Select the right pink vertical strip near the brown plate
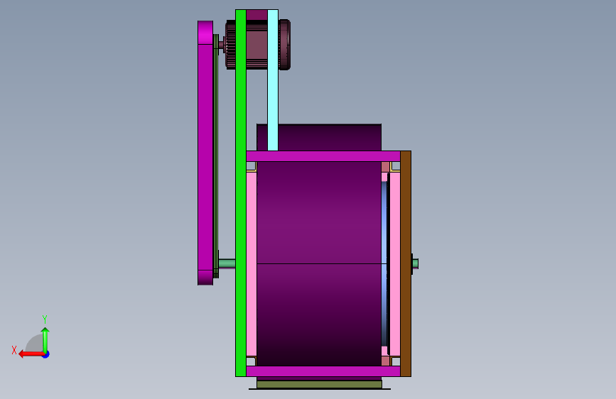This screenshot has height=399, width=616. click(x=395, y=264)
